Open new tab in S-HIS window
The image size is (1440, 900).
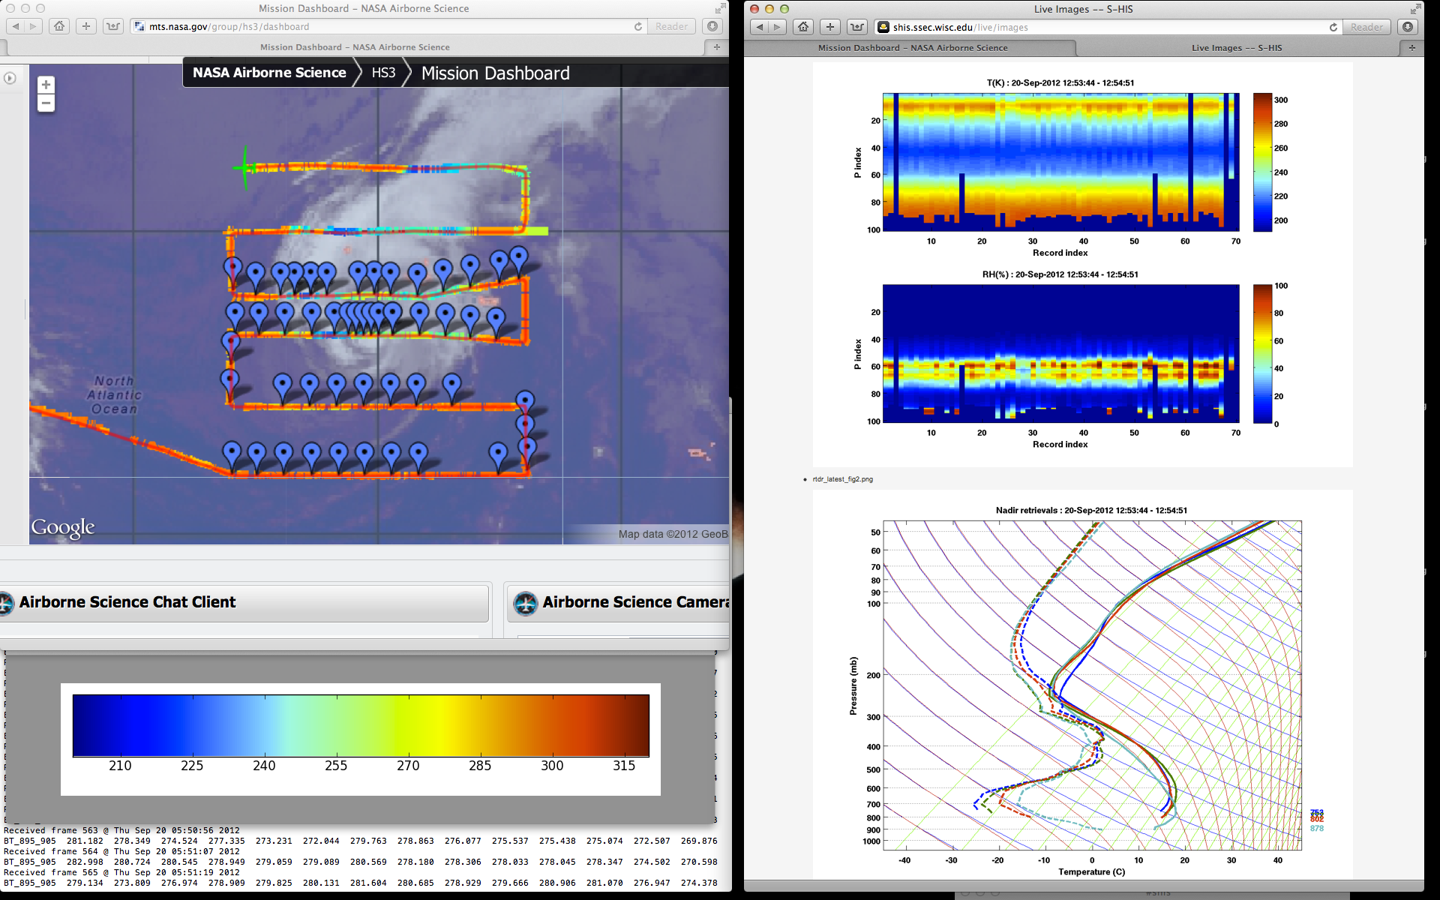(1411, 48)
